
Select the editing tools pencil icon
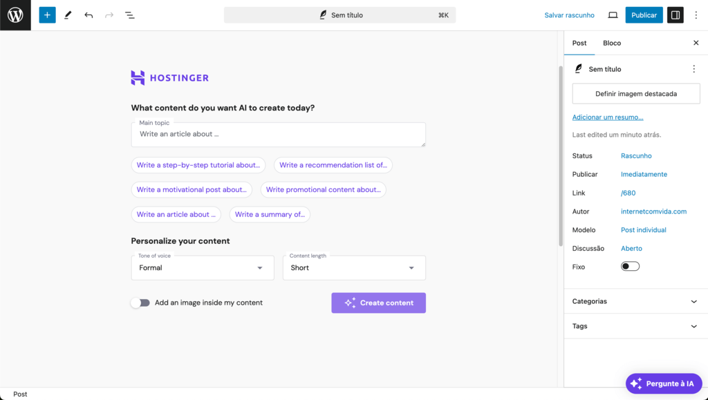[x=68, y=15]
